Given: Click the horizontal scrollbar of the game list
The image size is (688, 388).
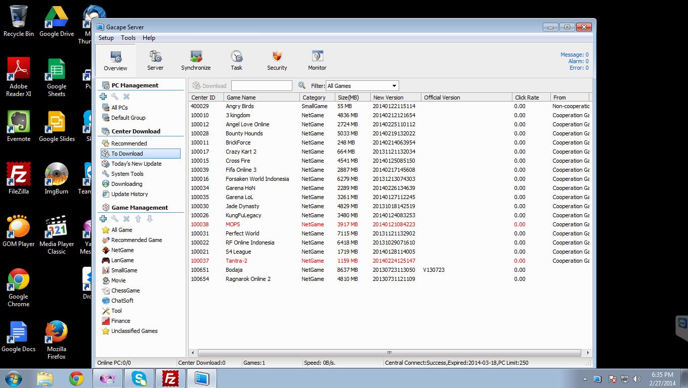Looking at the screenshot, I should pos(390,353).
